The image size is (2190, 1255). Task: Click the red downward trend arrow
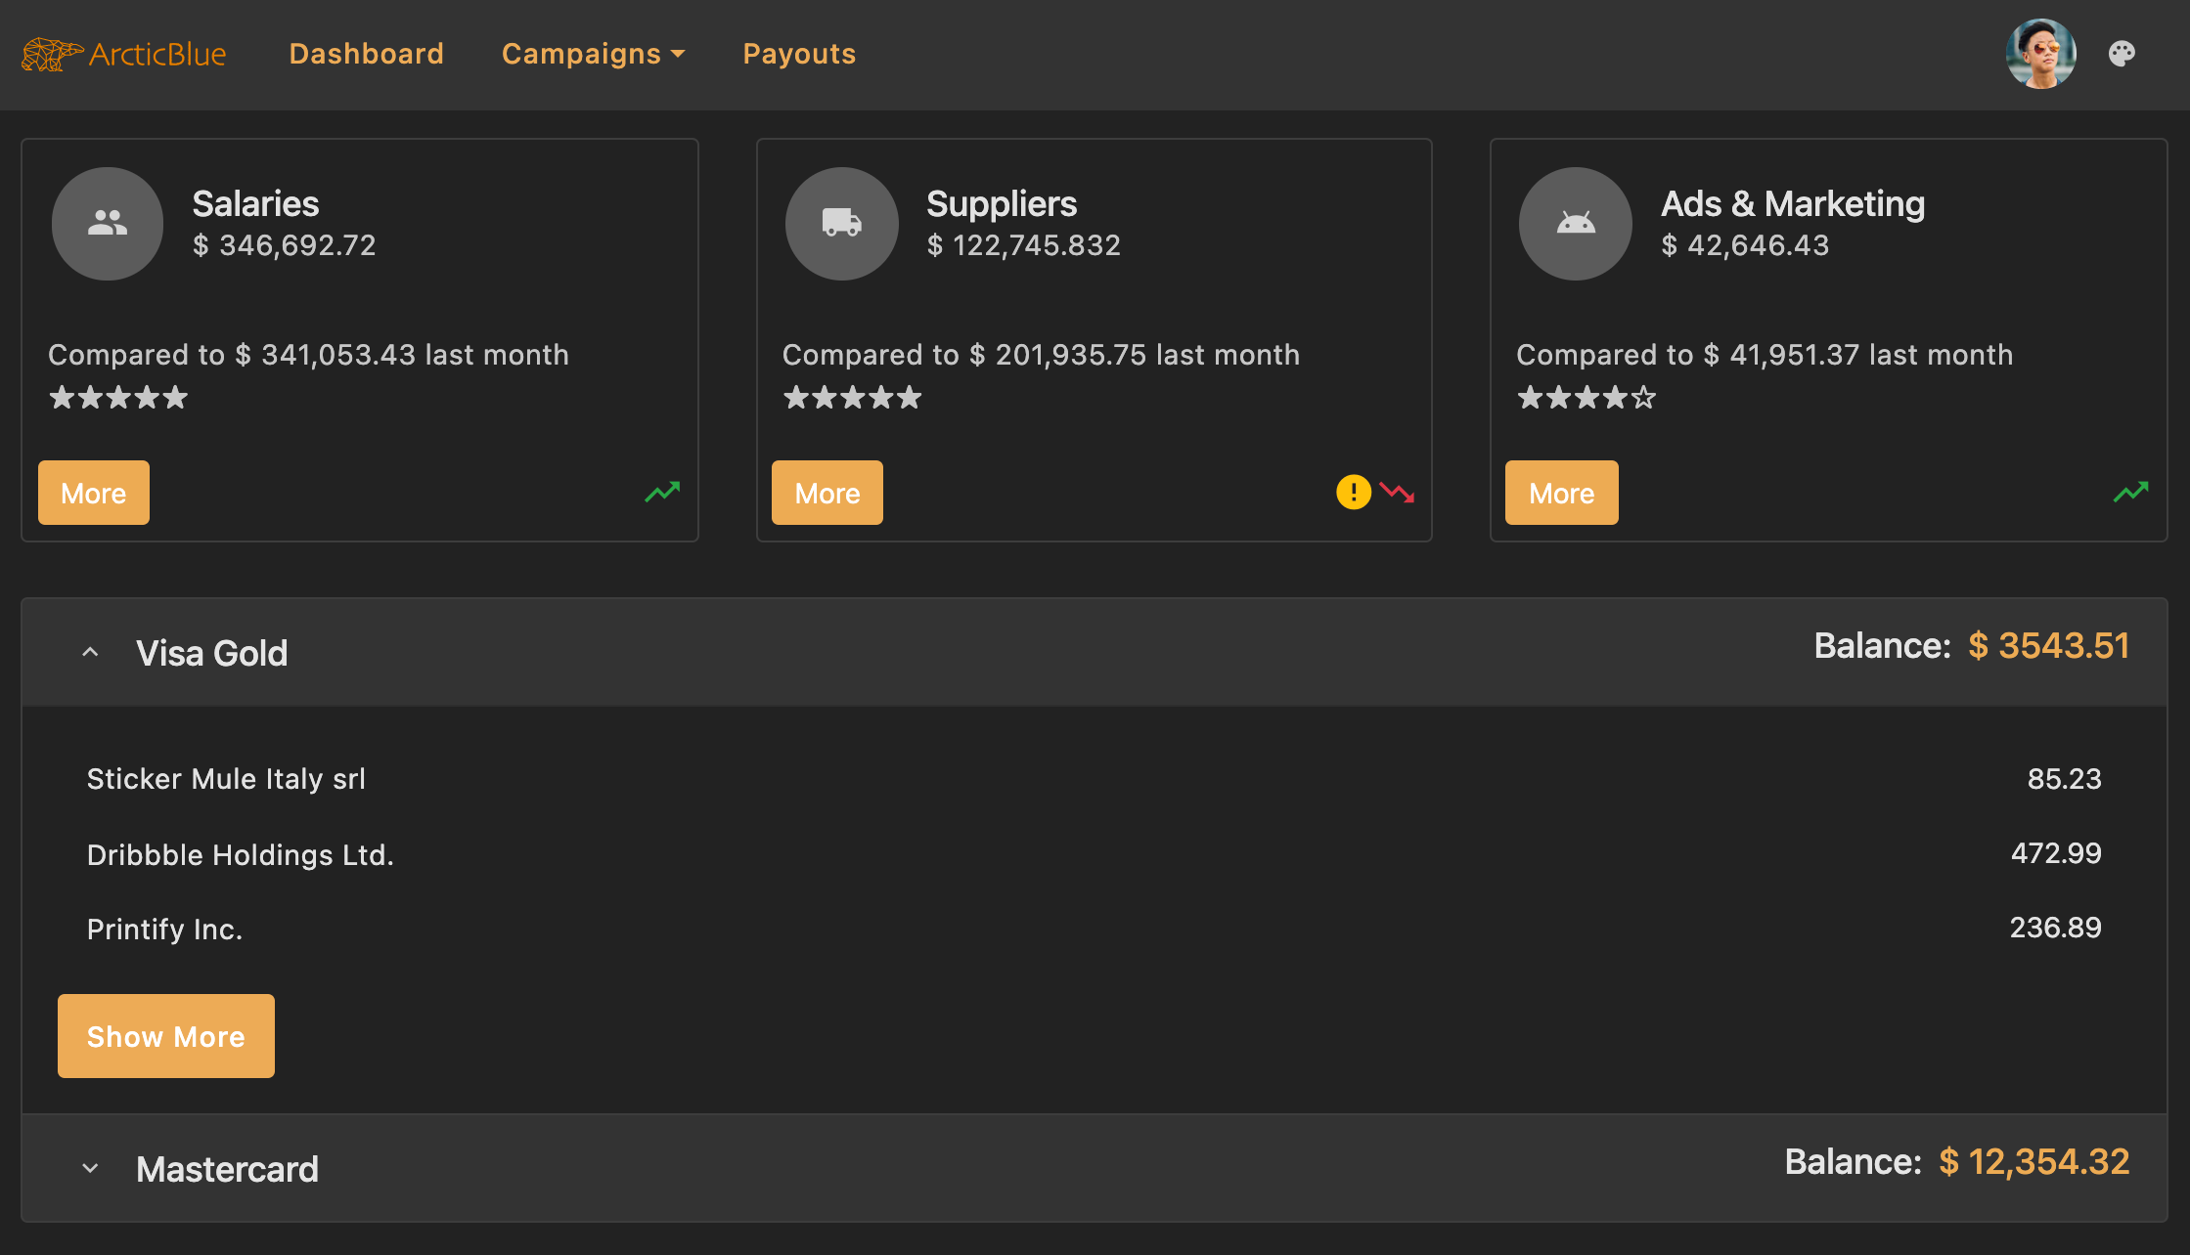coord(1398,493)
